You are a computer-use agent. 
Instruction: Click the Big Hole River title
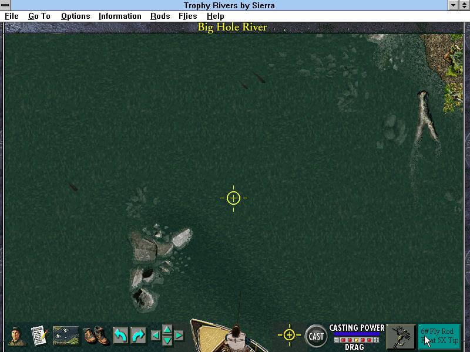[x=232, y=27]
